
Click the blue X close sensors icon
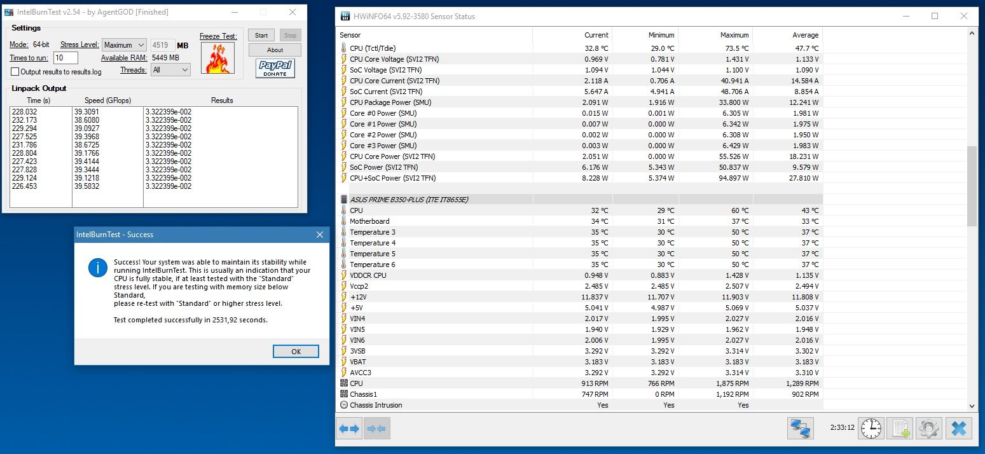[x=958, y=429]
